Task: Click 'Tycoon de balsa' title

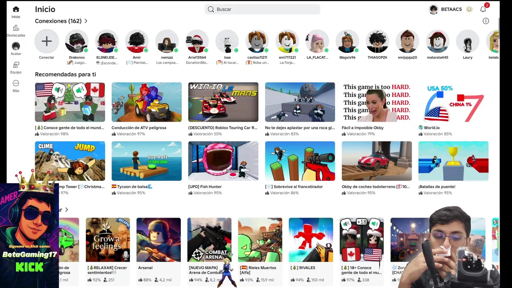Action: 132,186
